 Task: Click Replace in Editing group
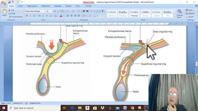click(190, 14)
